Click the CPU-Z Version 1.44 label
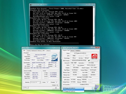This screenshot has height=94, width=126. (55, 85)
